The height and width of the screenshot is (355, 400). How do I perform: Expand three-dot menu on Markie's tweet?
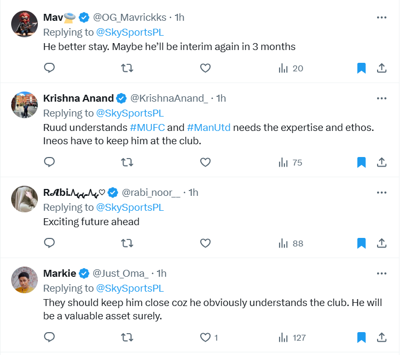point(381,273)
